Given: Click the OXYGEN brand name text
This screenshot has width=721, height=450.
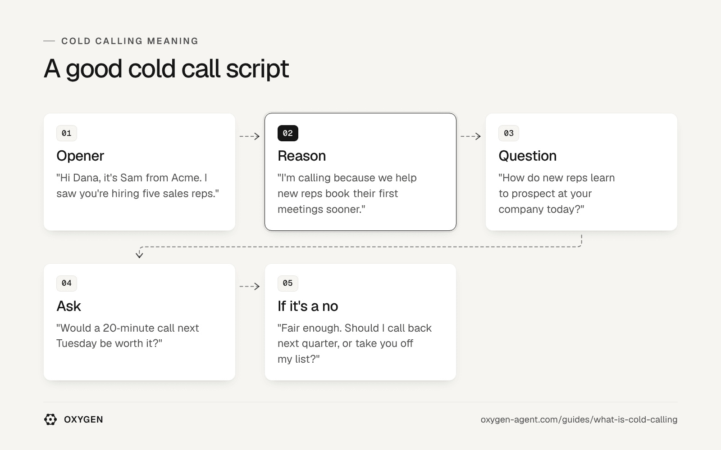Looking at the screenshot, I should click(x=83, y=419).
